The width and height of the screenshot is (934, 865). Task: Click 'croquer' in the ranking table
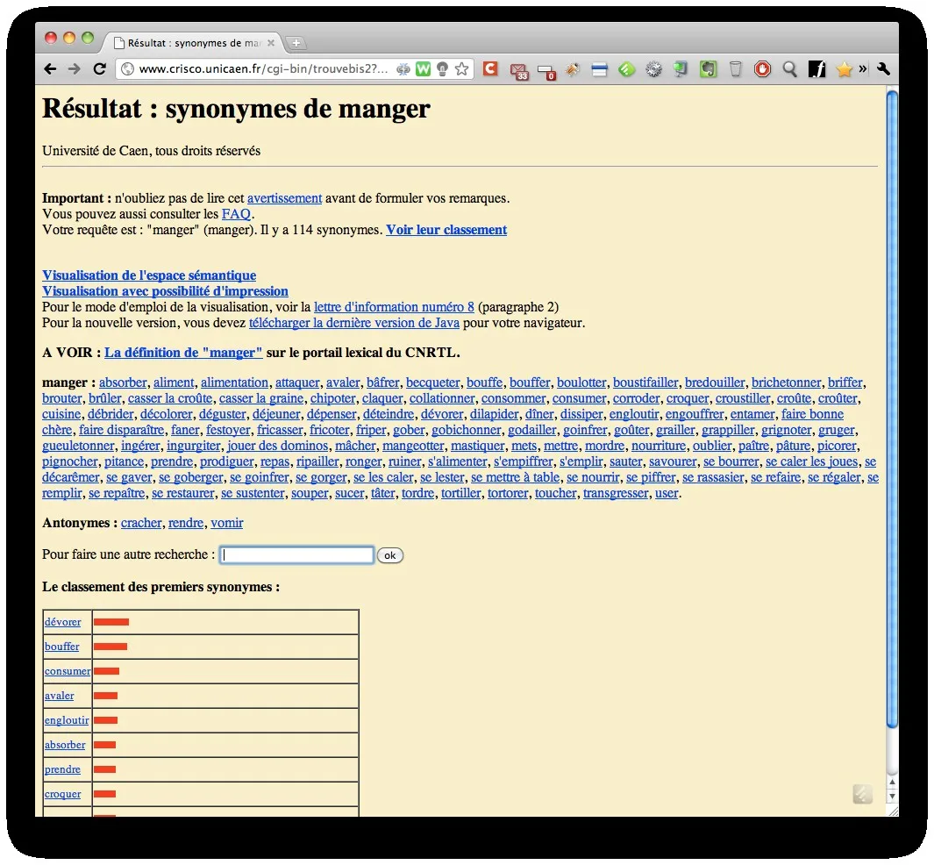click(x=62, y=794)
